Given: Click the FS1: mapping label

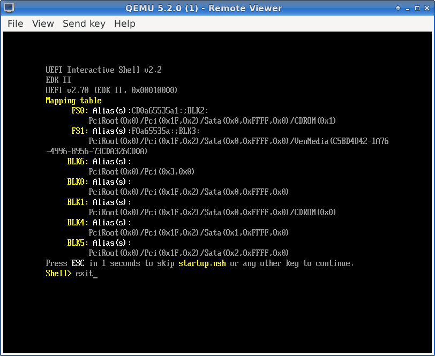Looking at the screenshot, I should coord(79,131).
